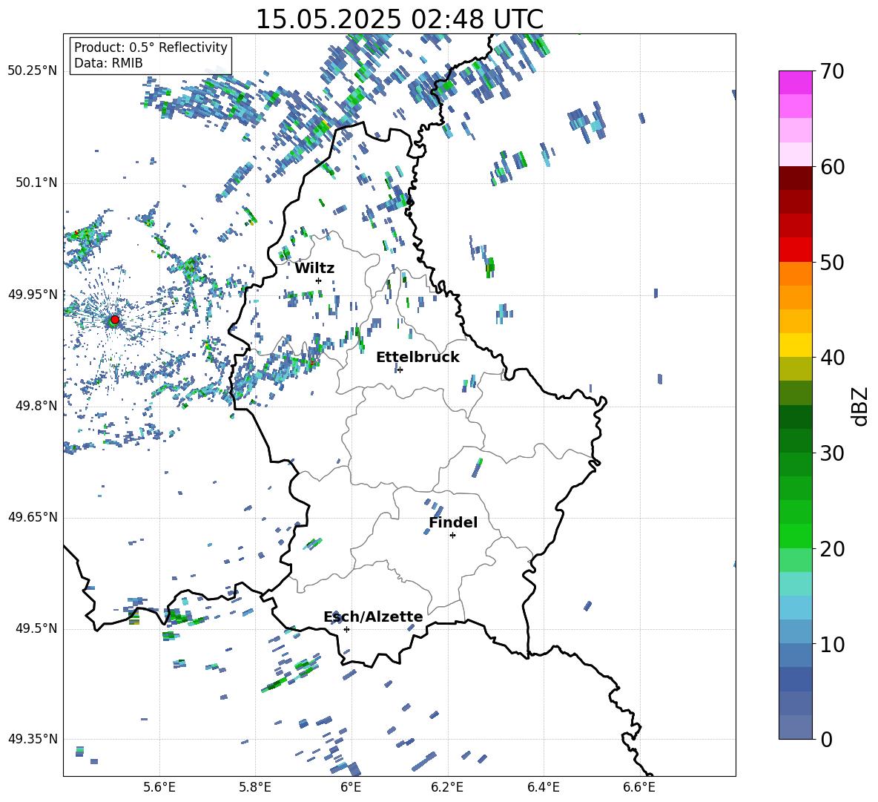The image size is (878, 802).
Task: Click the 5.8°E longitude label
Action: 255,787
